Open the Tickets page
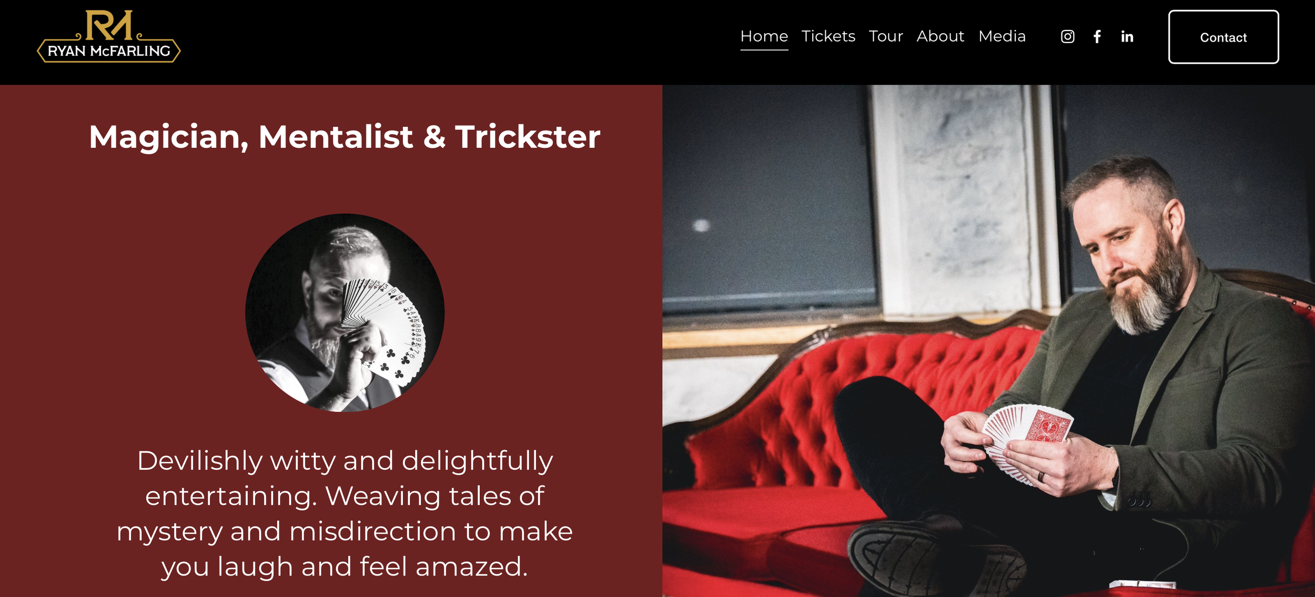Screen dimensions: 1315x597 [x=828, y=36]
